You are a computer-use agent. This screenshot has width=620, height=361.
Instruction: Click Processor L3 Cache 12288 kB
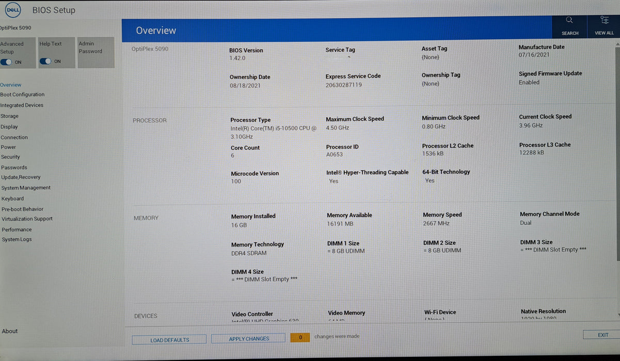click(x=532, y=153)
